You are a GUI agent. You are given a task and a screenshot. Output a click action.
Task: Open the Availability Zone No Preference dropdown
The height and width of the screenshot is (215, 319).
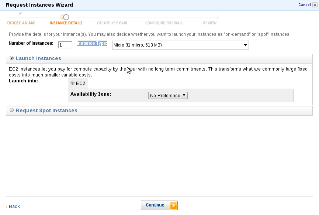pos(168,95)
